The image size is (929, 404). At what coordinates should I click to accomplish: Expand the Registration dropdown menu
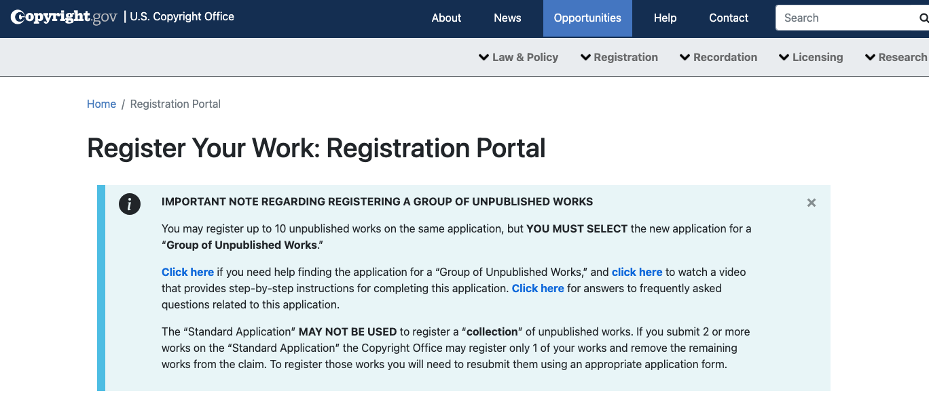(x=619, y=58)
